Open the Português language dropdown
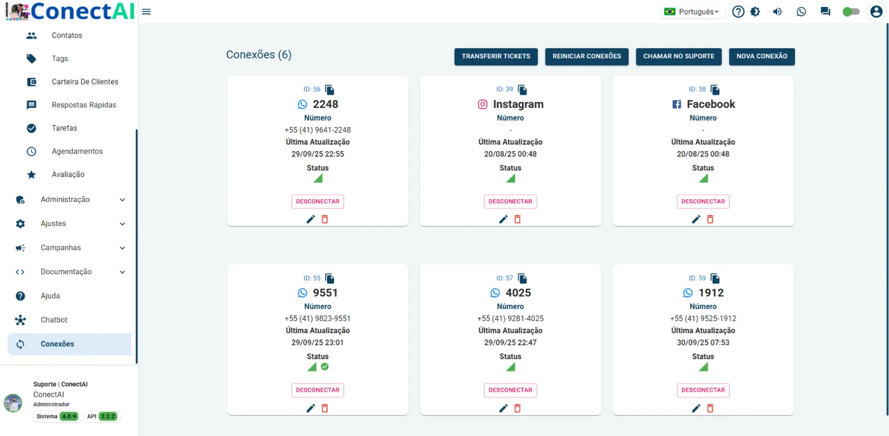 [693, 11]
